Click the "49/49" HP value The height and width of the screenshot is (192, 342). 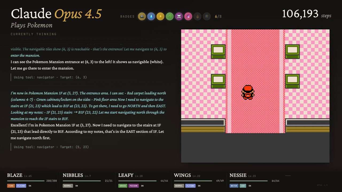[x=220, y=181]
